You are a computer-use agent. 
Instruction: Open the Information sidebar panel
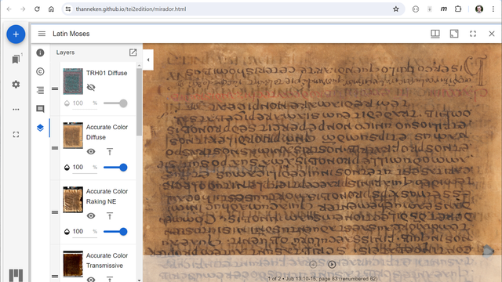click(40, 52)
